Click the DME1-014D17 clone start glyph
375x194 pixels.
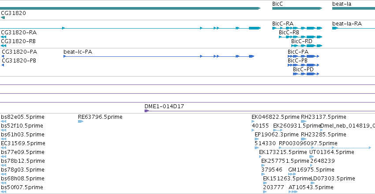coord(147,111)
